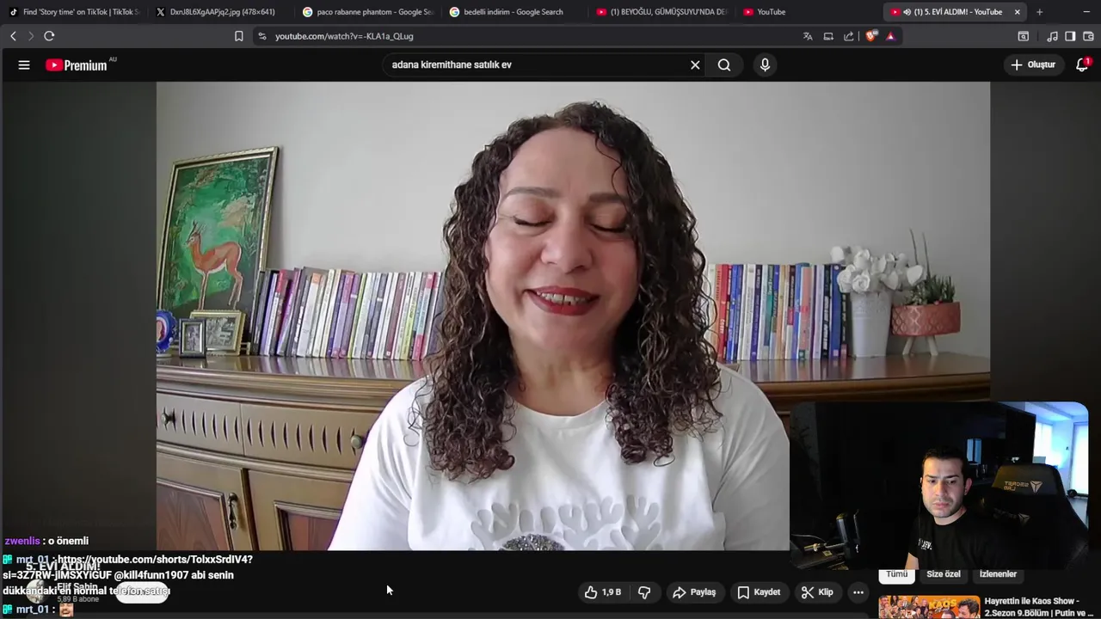1101x619 pixels.
Task: Clear the search box text
Action: [x=695, y=64]
